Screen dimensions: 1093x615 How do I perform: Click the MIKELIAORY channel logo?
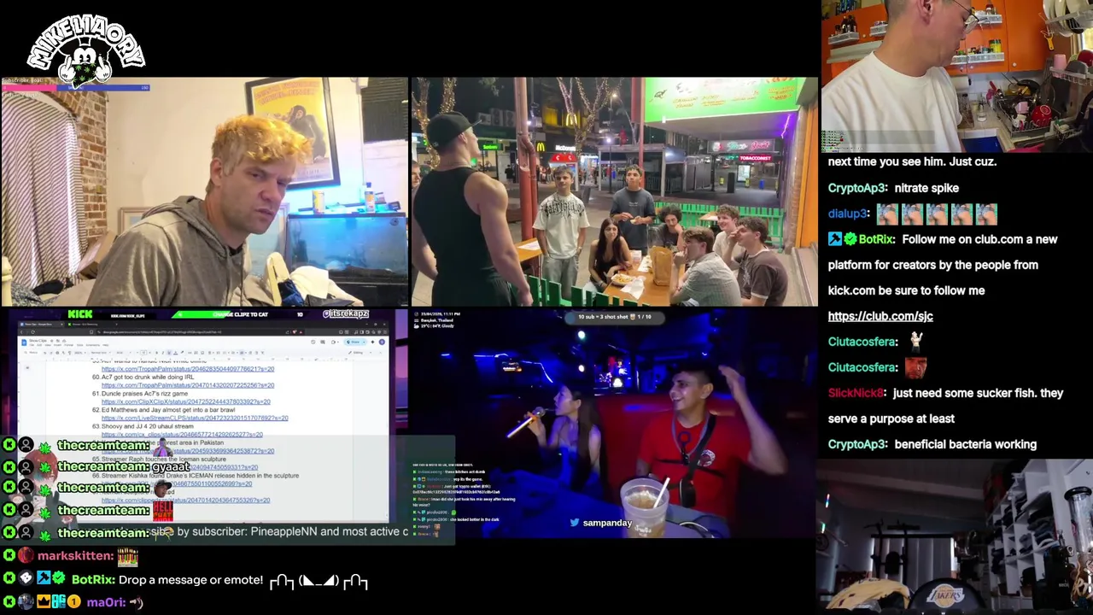point(85,50)
